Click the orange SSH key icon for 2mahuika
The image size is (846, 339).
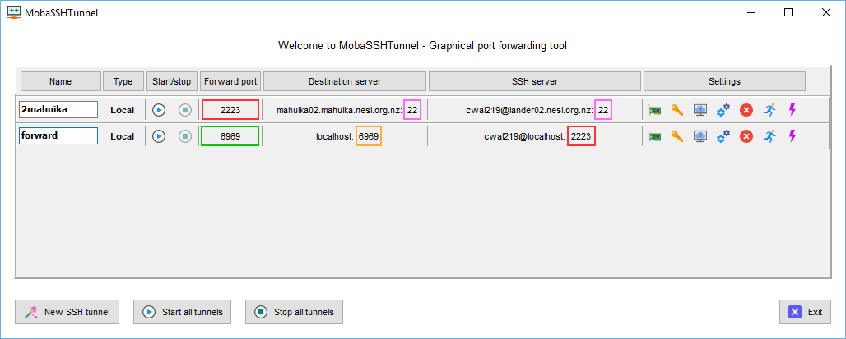click(676, 110)
